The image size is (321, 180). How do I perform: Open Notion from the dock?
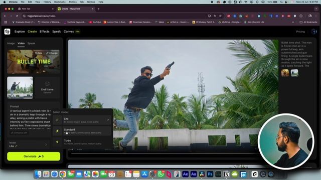coord(226,174)
